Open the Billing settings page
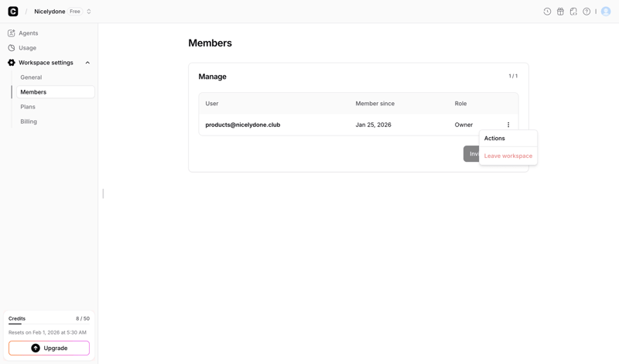Viewport: 619px width, 364px height. pos(29,122)
